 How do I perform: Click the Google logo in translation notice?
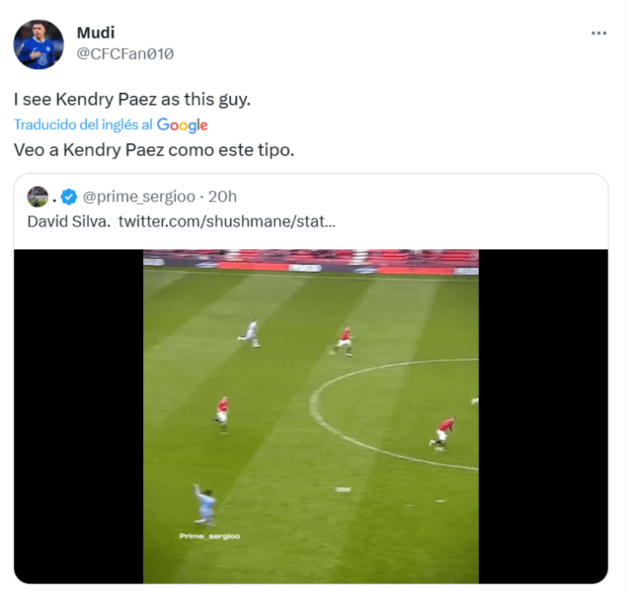coord(182,125)
